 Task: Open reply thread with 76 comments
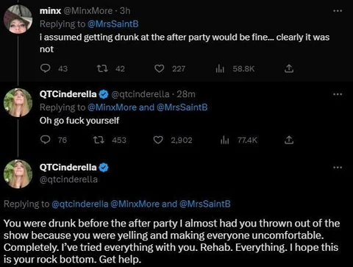pos(46,140)
